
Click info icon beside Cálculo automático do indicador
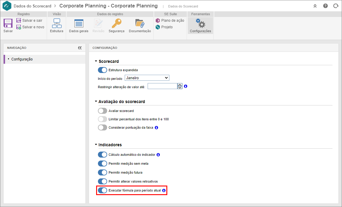pyautogui.click(x=158, y=155)
